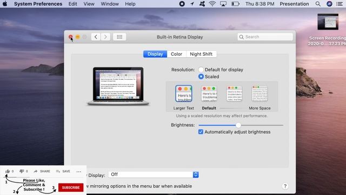Click the Brightness slider knob
The width and height of the screenshot is (346, 195).
(238, 125)
